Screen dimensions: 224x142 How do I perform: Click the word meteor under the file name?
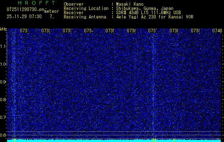52,11
